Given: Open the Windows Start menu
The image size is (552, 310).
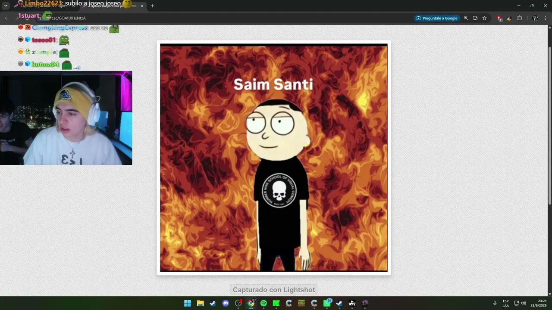Looking at the screenshot, I should [188, 303].
